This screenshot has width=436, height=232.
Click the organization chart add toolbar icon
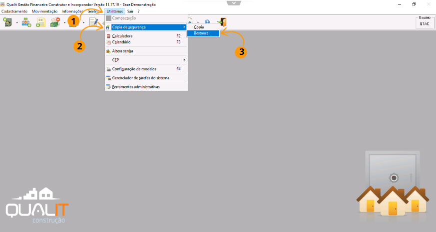(x=26, y=22)
